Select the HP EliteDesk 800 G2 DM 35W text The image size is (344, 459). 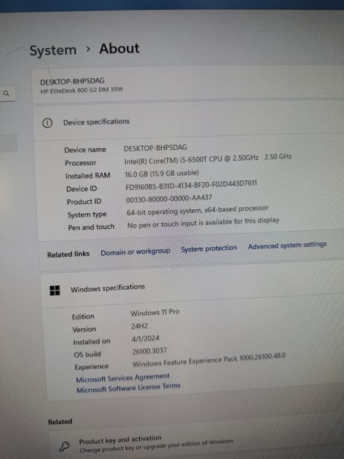[x=82, y=90]
